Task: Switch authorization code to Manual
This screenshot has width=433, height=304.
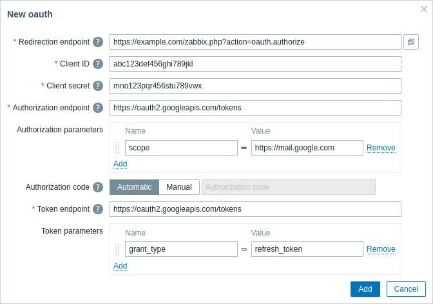Action: (178, 187)
